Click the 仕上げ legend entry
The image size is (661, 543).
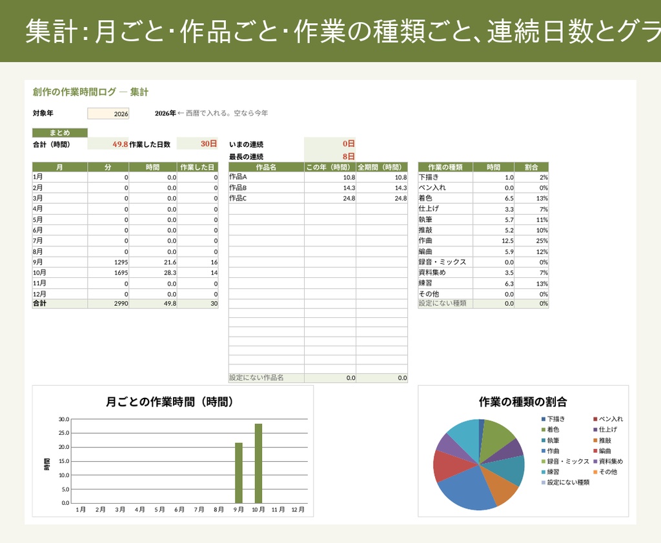coord(605,429)
